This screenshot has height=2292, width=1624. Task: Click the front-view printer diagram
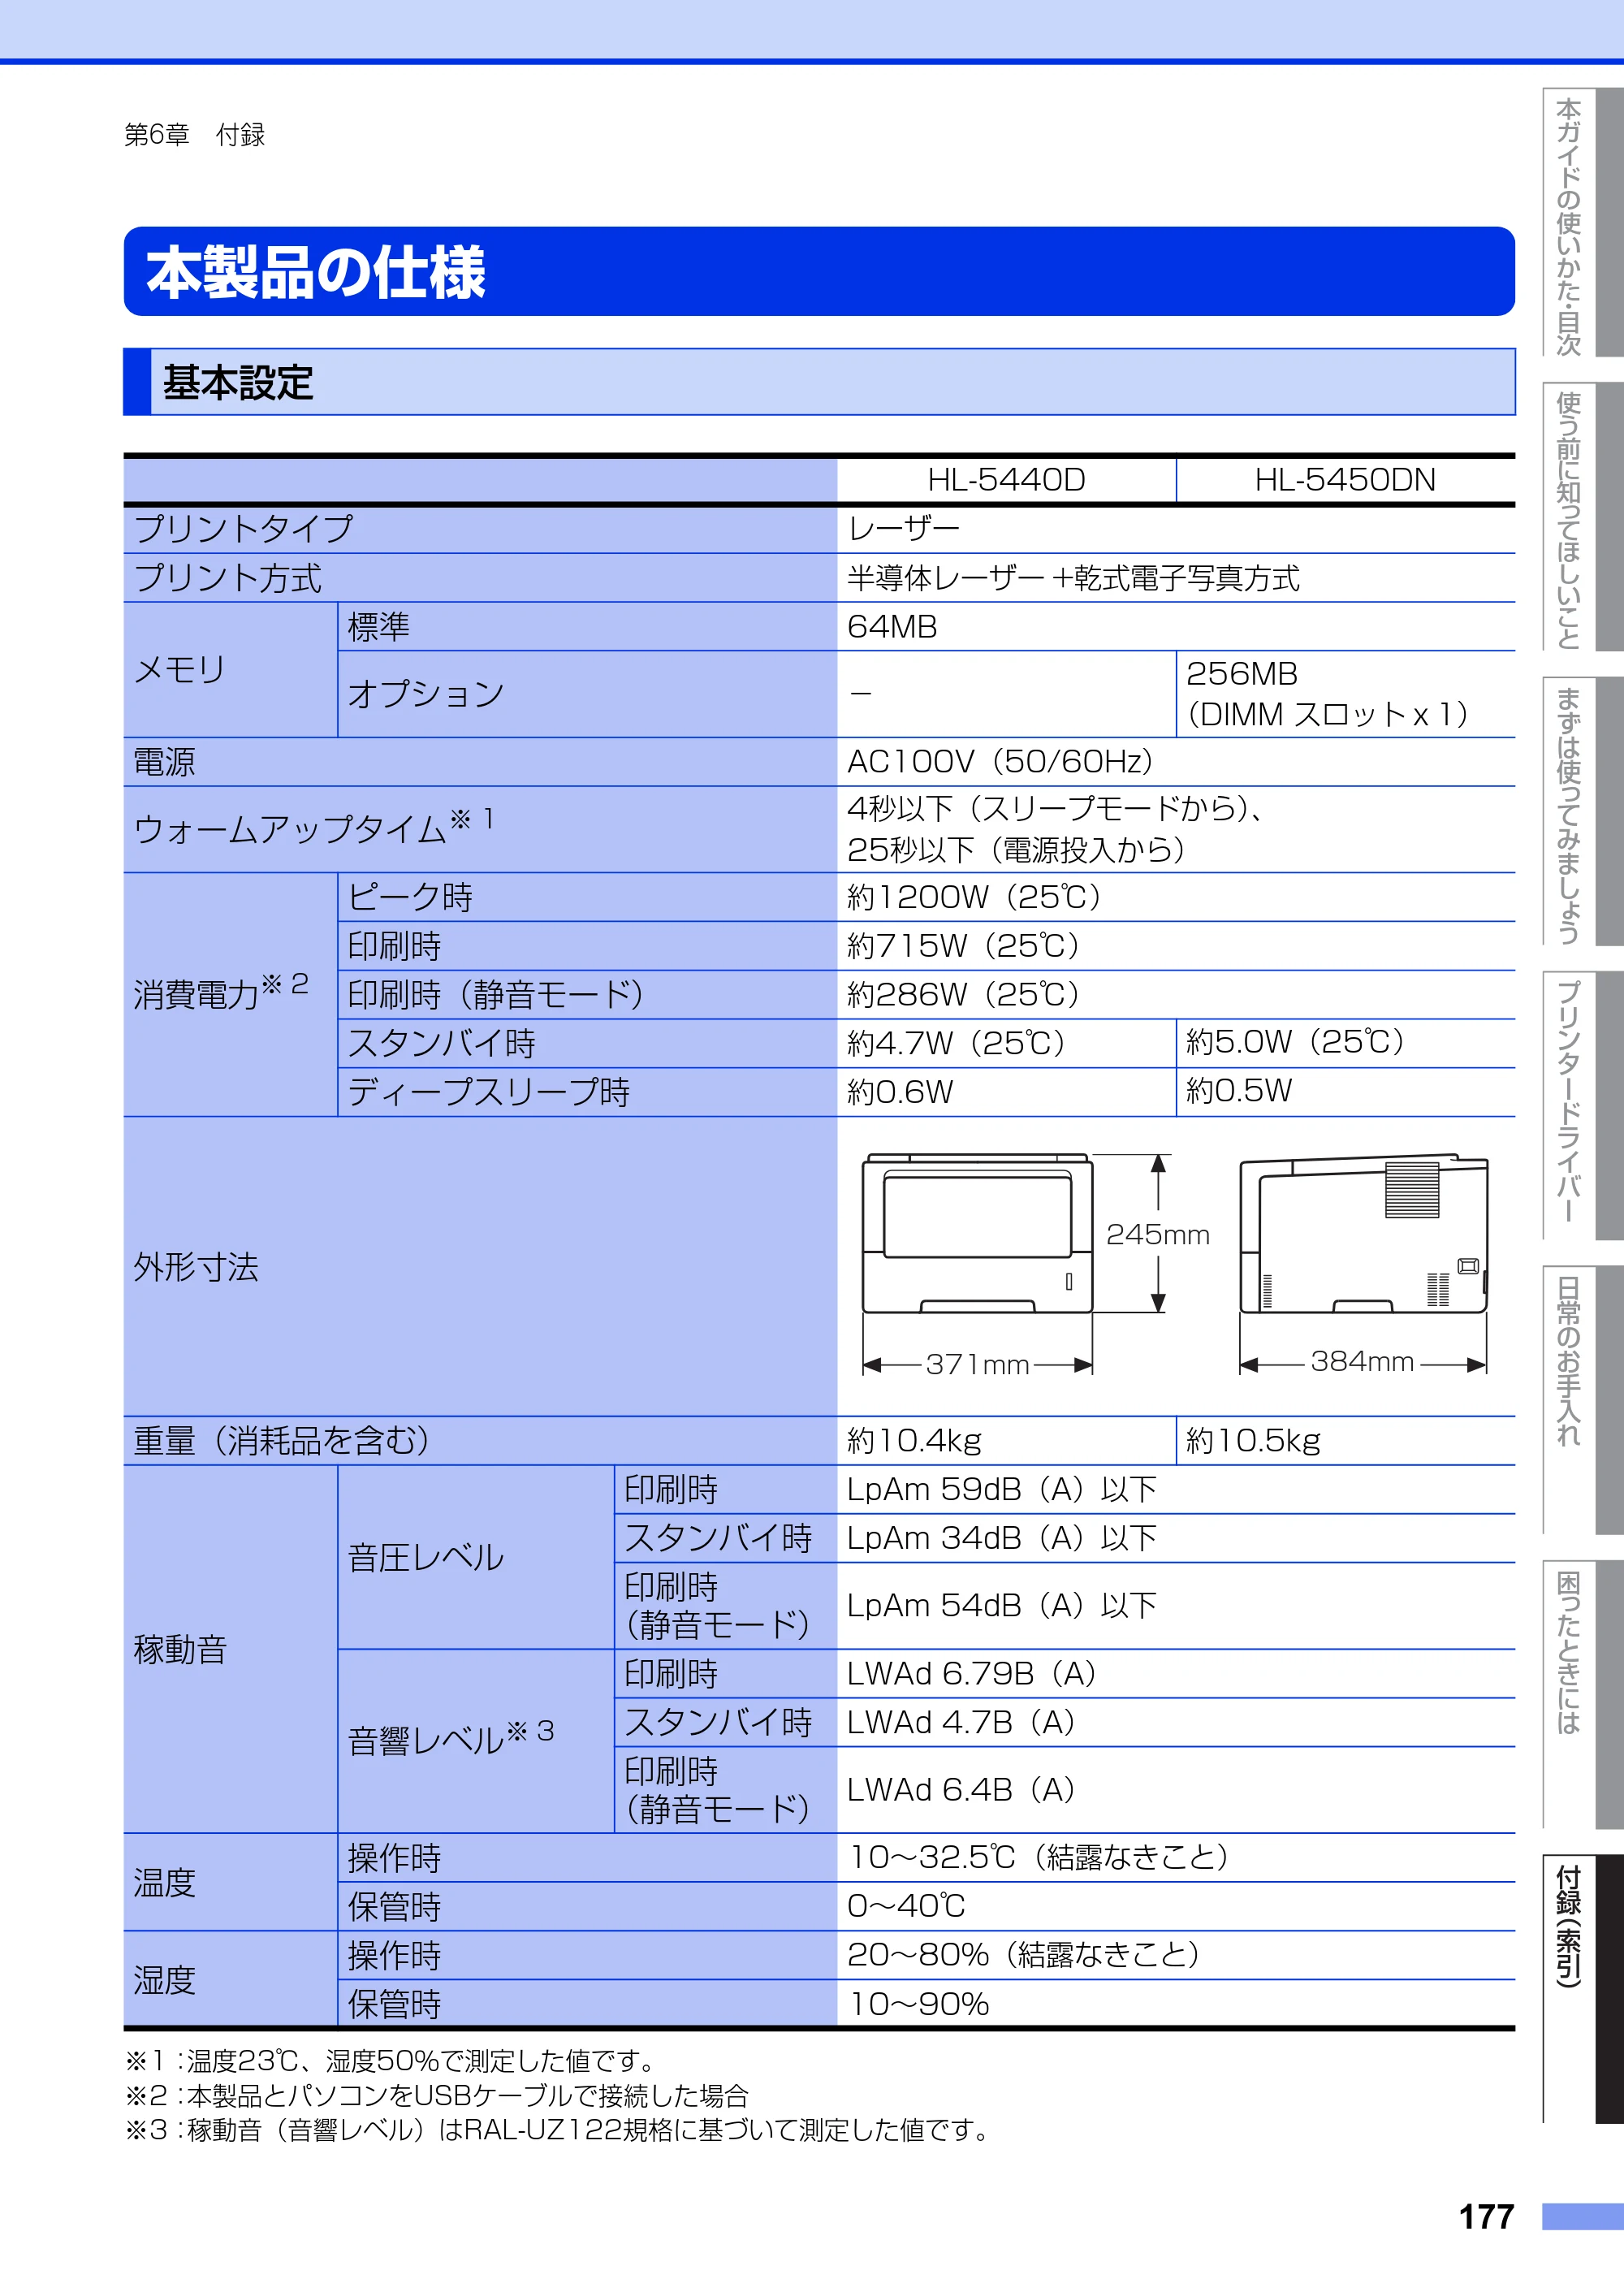pos(977,1233)
